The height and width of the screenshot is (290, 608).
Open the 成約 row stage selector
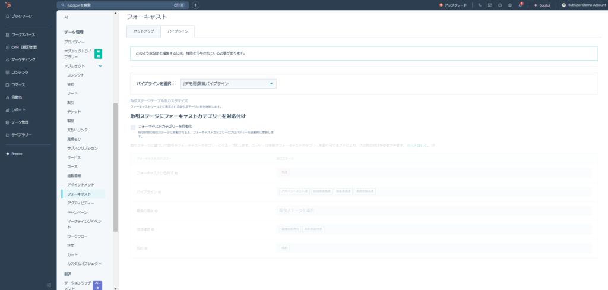point(434,248)
